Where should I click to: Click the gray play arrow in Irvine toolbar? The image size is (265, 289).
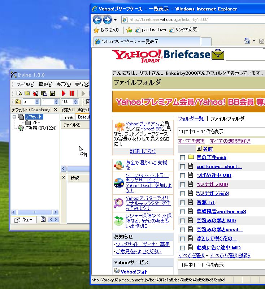pyautogui.click(x=83, y=93)
